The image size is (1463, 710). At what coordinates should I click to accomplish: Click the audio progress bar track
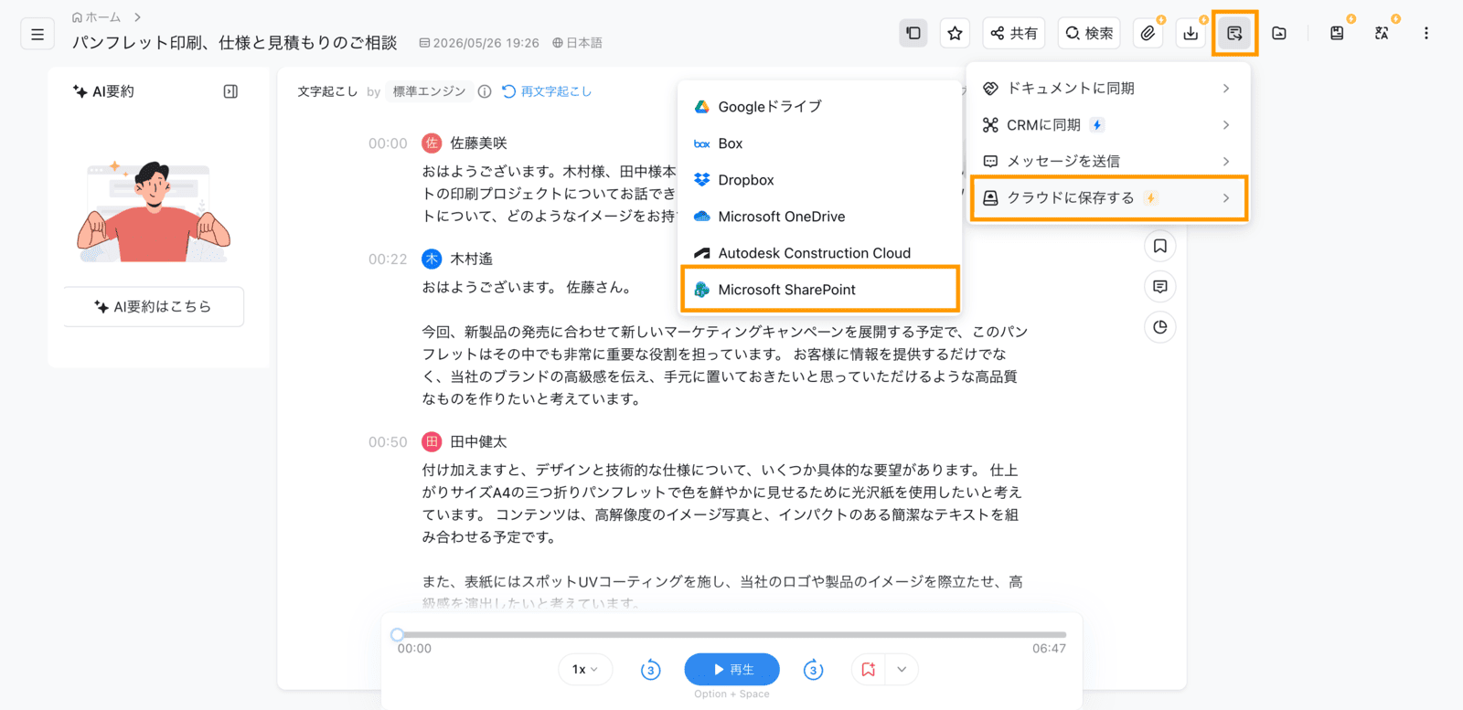coord(731,634)
